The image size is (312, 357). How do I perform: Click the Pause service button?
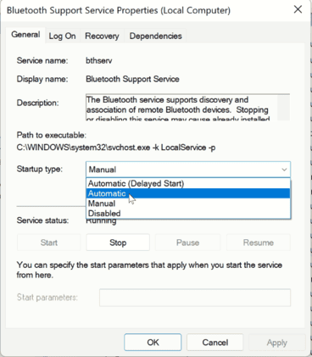(x=187, y=243)
